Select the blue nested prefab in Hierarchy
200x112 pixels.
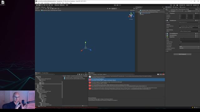pyautogui.click(x=145, y=13)
